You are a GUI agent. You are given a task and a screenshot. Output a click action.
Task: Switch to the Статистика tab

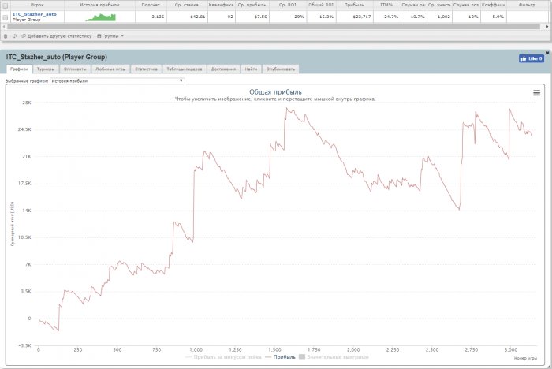[146, 69]
